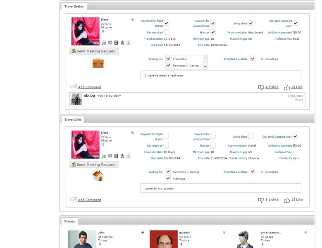This screenshot has width=322, height=248.
Task: Click green online dot beside John
Action: 143,232
